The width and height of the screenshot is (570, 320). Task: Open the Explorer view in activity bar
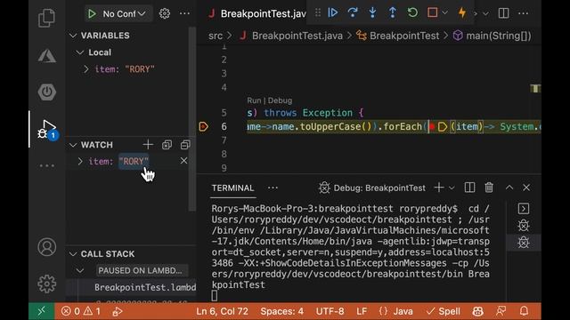46,18
